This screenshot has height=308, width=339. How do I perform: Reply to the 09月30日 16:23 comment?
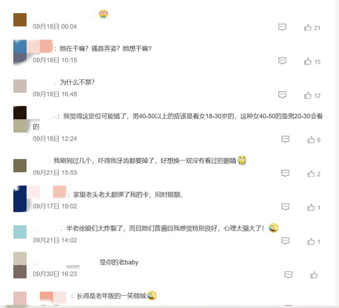tap(288, 275)
